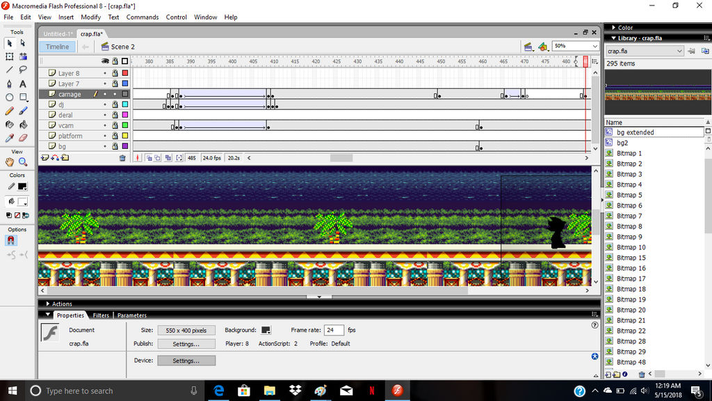Screen dimensions: 712x401
Task: Collapse the Properties panel triangle
Action: coord(48,315)
